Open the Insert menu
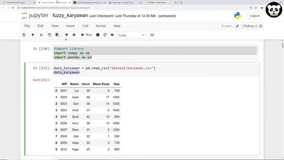The image size is (284, 160). tap(70, 26)
